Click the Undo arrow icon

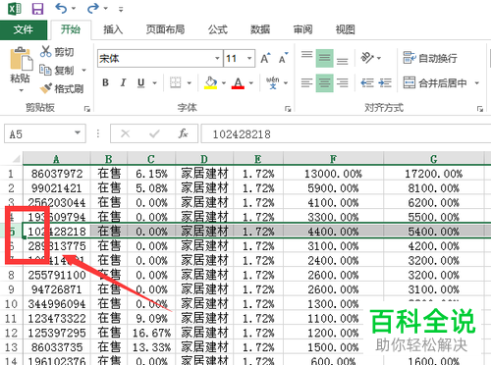pos(61,8)
